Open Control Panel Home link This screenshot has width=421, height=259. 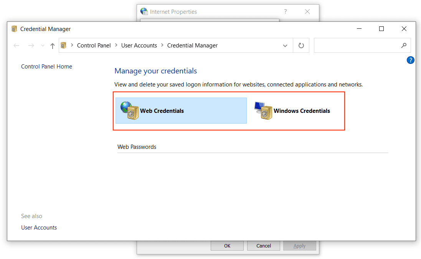click(46, 66)
